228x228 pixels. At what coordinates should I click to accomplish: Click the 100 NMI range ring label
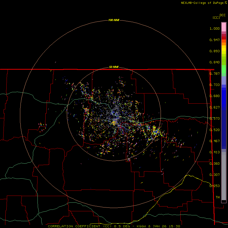[114, 20]
